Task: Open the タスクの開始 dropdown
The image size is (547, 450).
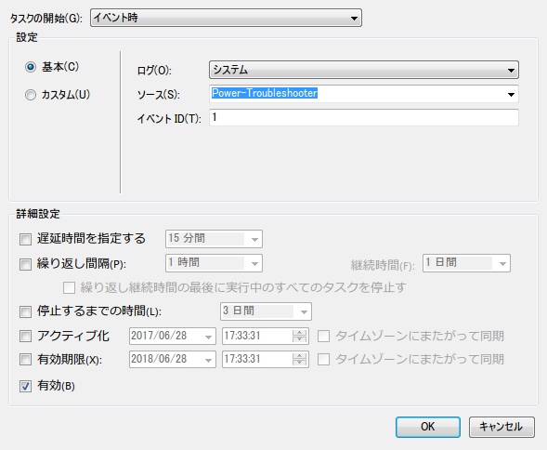Action: coord(226,18)
